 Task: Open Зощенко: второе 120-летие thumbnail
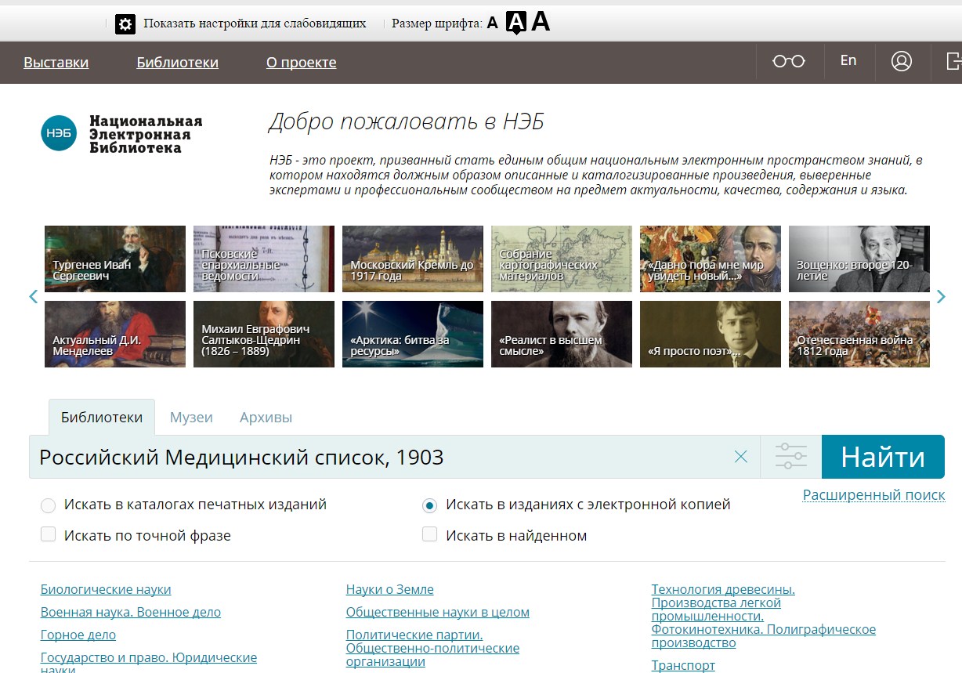(859, 259)
